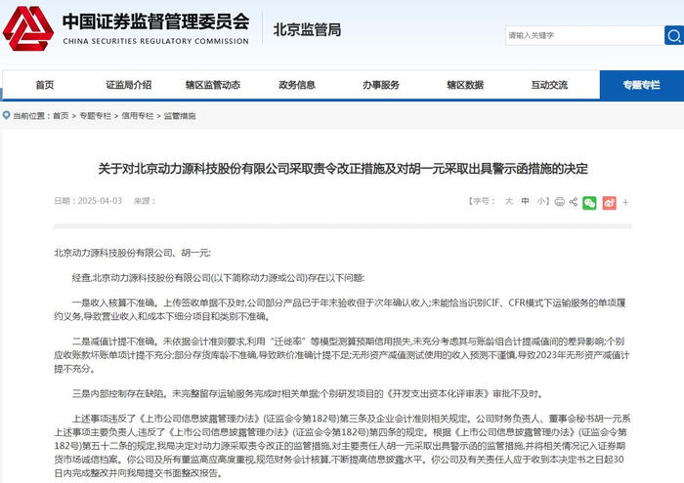
Task: Click the sentence starting 经查,北京动力源科技
Action: click(218, 278)
